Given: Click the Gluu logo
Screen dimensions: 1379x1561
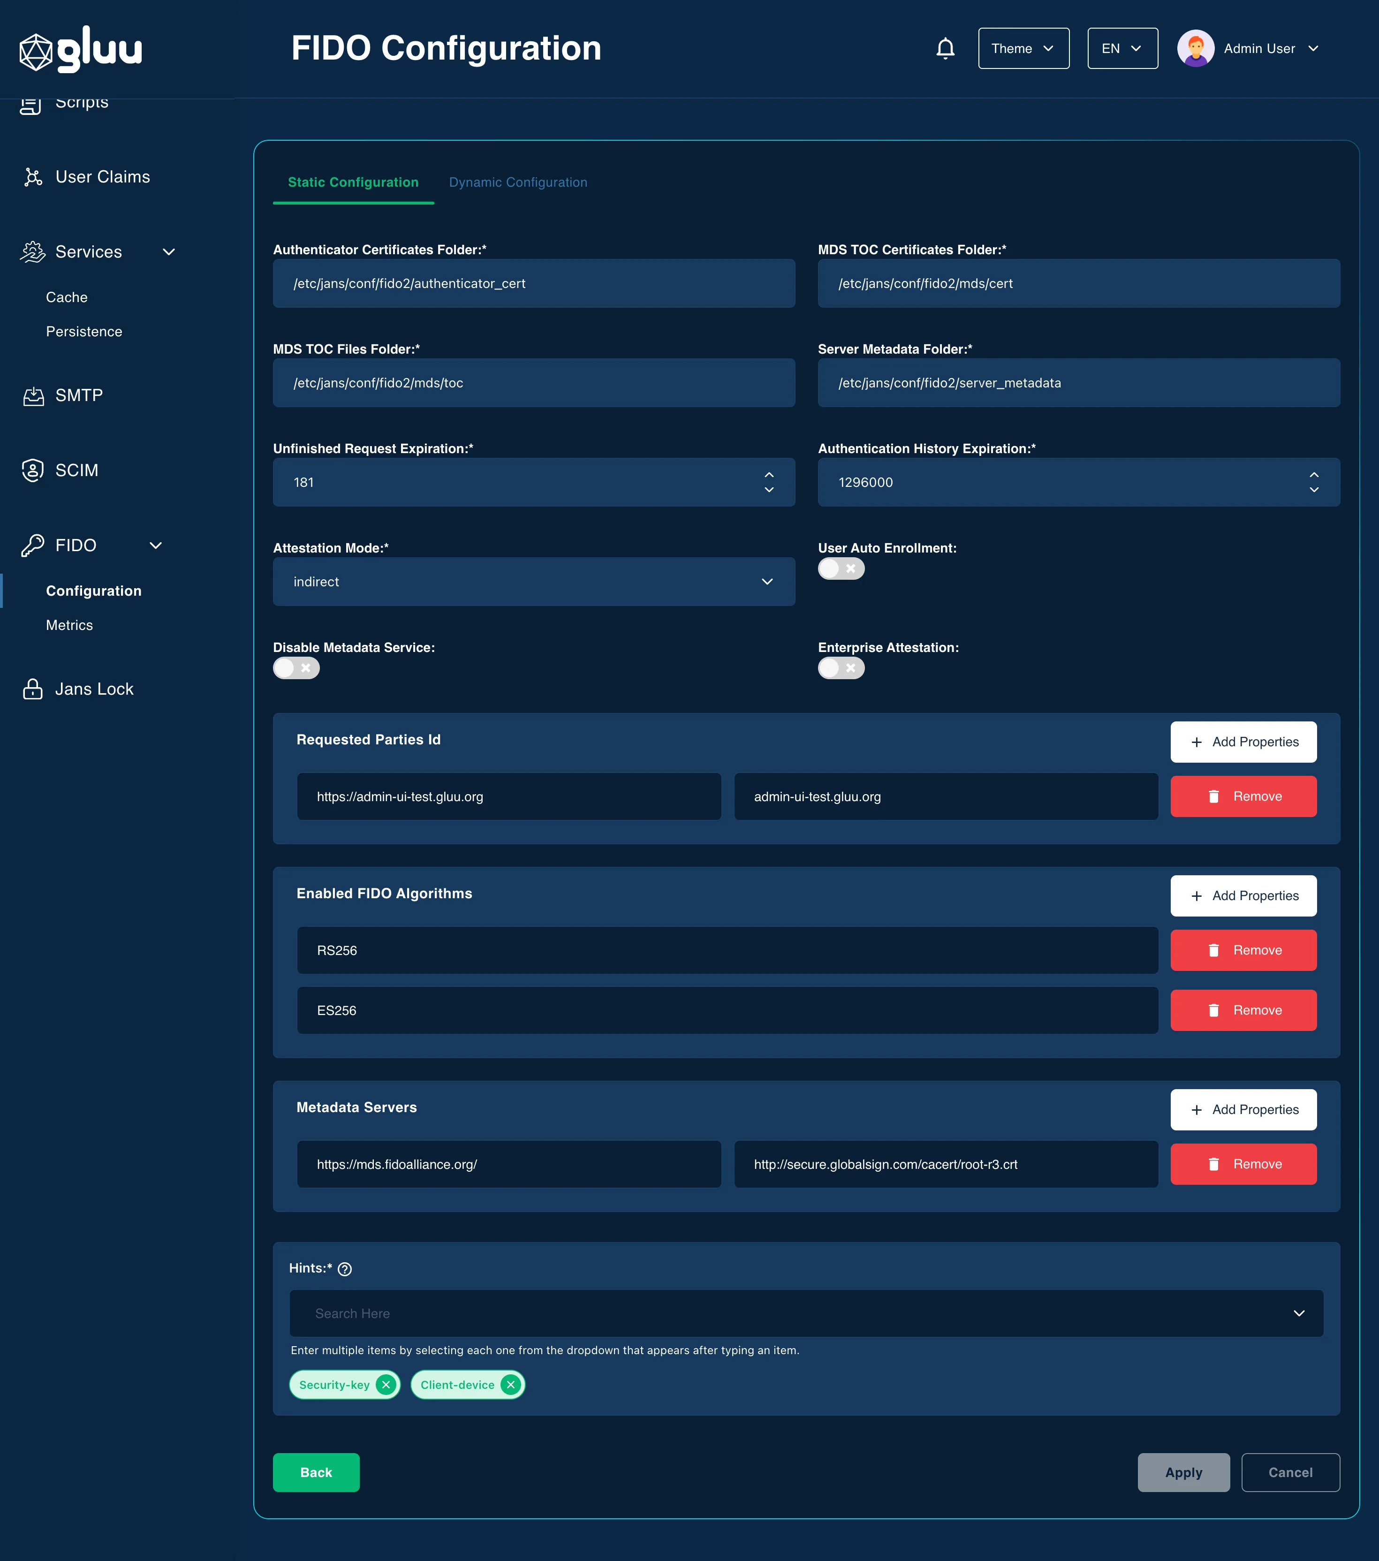Looking at the screenshot, I should coord(81,50).
